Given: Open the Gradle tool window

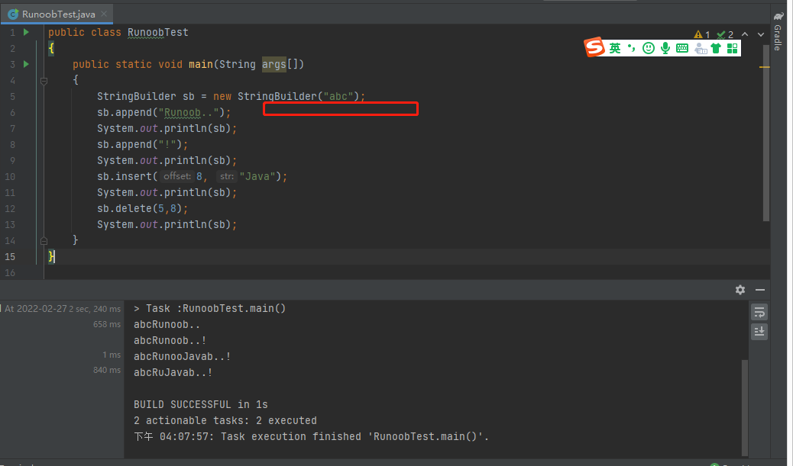Looking at the screenshot, I should 778,31.
